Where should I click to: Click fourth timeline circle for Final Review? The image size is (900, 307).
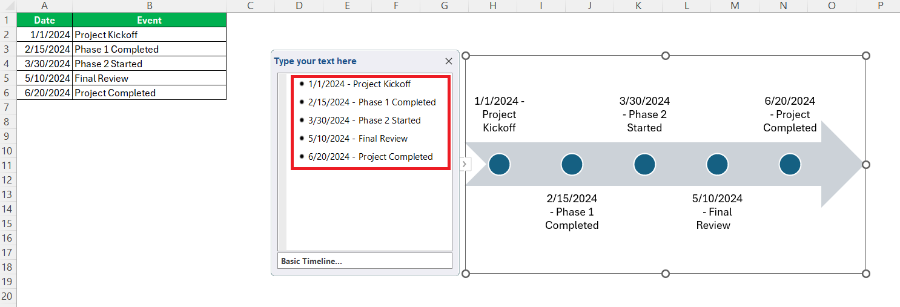(717, 164)
